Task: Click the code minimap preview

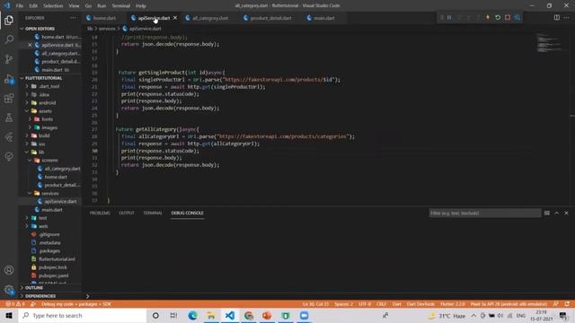Action: tap(549, 43)
